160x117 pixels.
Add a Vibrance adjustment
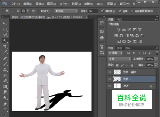point(140,30)
